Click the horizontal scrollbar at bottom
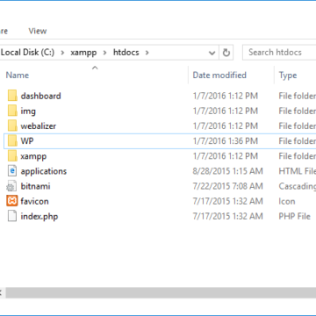316x316 pixels. pos(161,293)
